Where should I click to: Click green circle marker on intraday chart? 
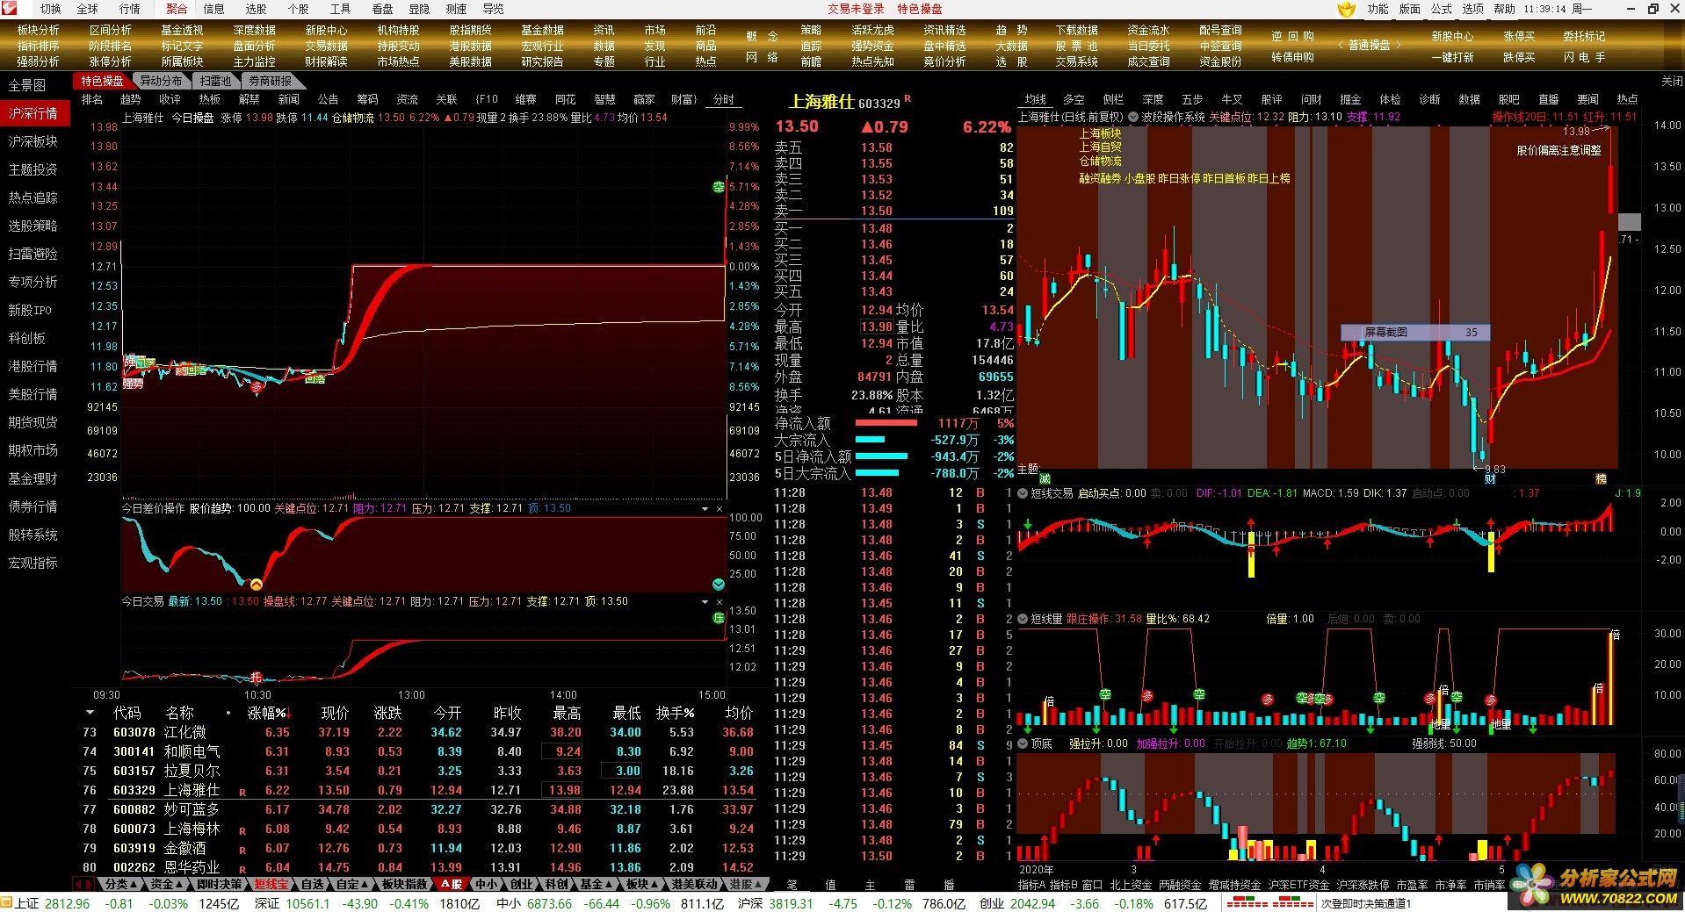pyautogui.click(x=719, y=187)
